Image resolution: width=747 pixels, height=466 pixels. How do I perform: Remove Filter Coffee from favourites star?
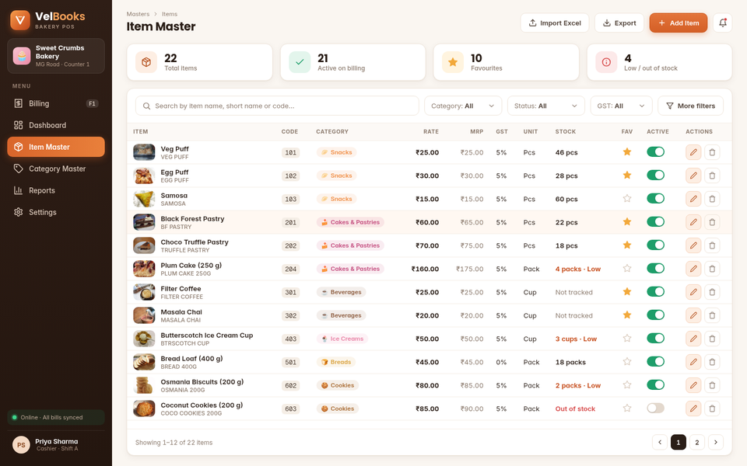(x=627, y=291)
